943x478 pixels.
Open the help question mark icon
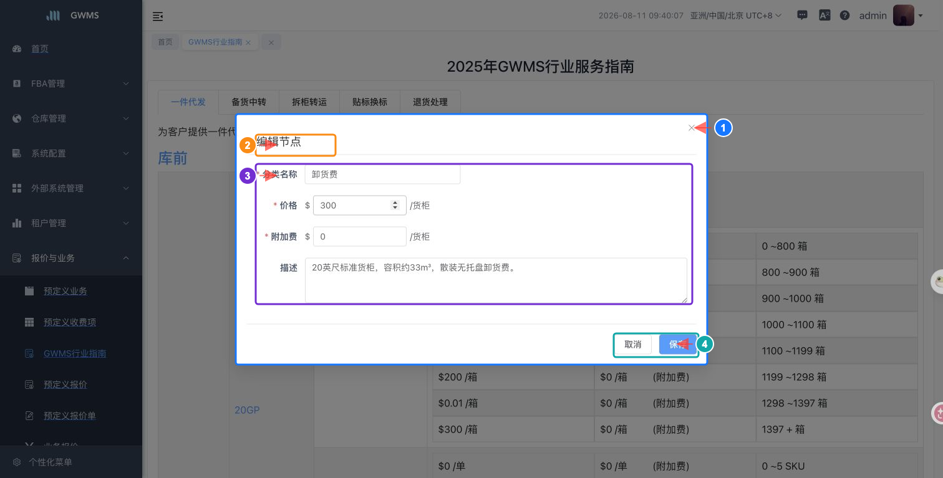(844, 16)
